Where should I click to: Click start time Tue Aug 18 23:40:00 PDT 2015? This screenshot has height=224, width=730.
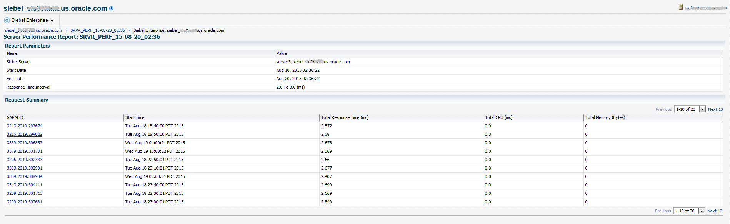tap(154, 185)
